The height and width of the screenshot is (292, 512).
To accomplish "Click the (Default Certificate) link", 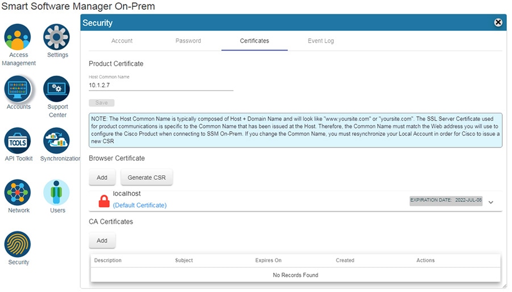I will (x=140, y=205).
